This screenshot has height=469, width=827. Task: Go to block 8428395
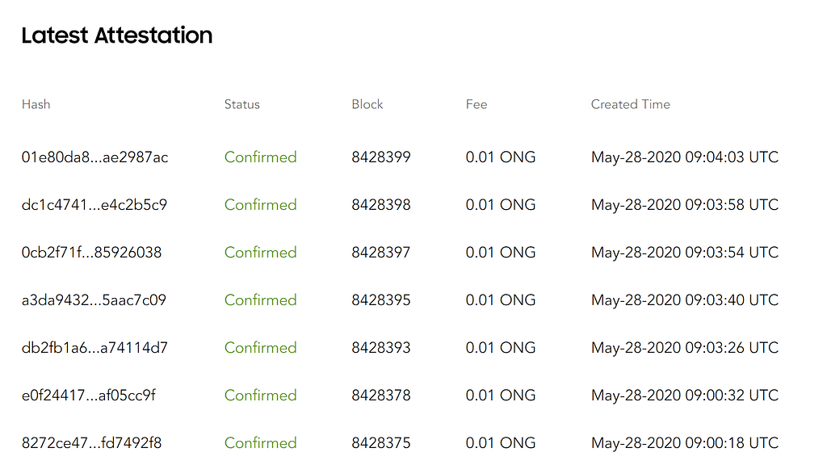coord(380,300)
